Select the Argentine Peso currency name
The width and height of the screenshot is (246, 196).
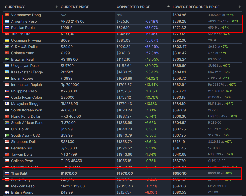click(24, 21)
